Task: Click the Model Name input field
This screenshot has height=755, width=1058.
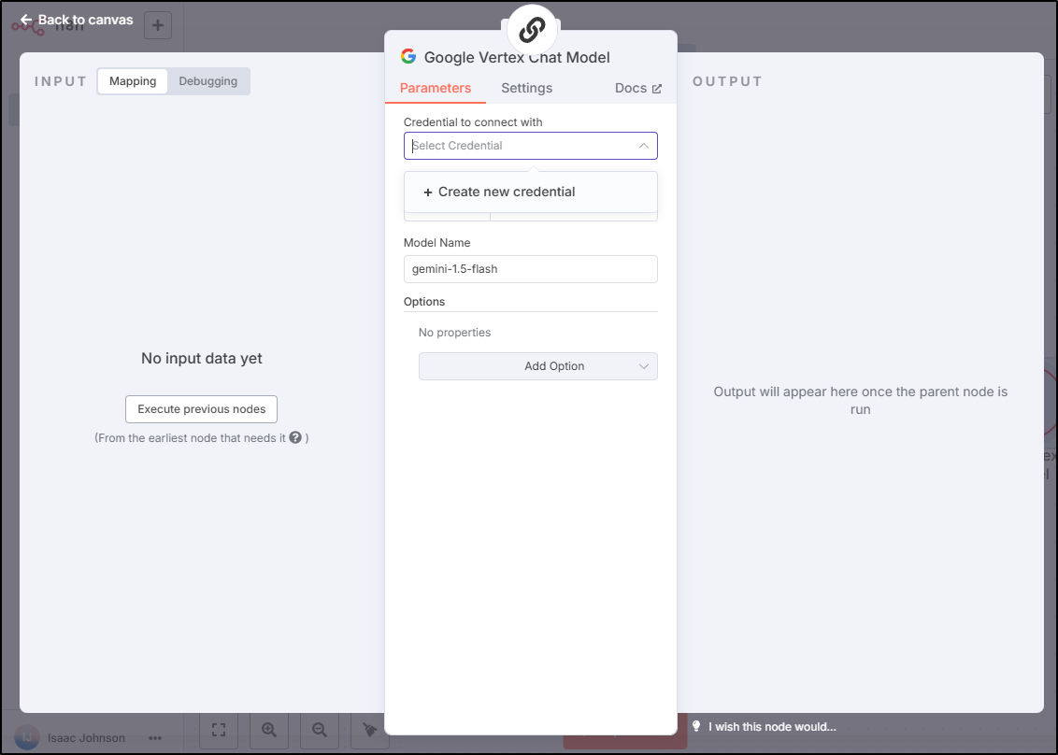Action: point(530,268)
